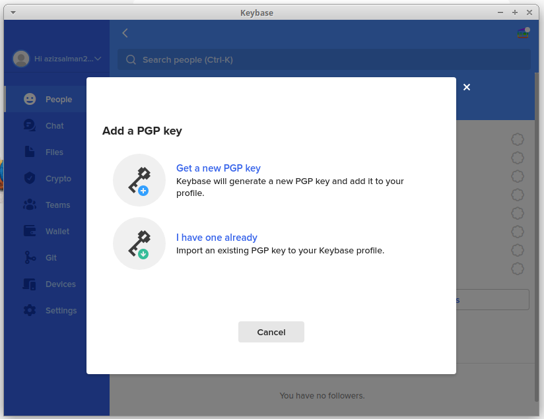The height and width of the screenshot is (419, 544).
Task: Open the Files sidebar icon
Action: (x=30, y=152)
